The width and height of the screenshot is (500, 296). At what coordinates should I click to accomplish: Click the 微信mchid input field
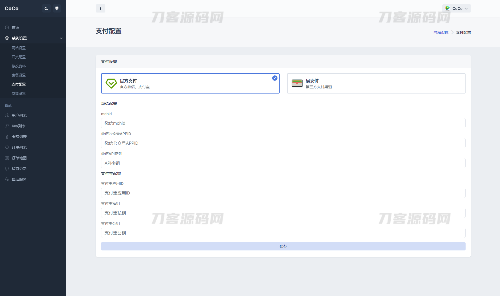click(283, 123)
